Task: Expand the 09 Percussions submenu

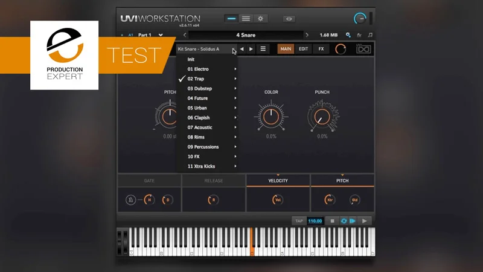Action: (x=206, y=147)
